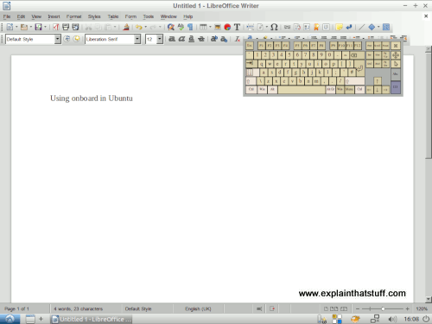Click the English (UK) language status field
This screenshot has height=324, width=432.
[198, 308]
